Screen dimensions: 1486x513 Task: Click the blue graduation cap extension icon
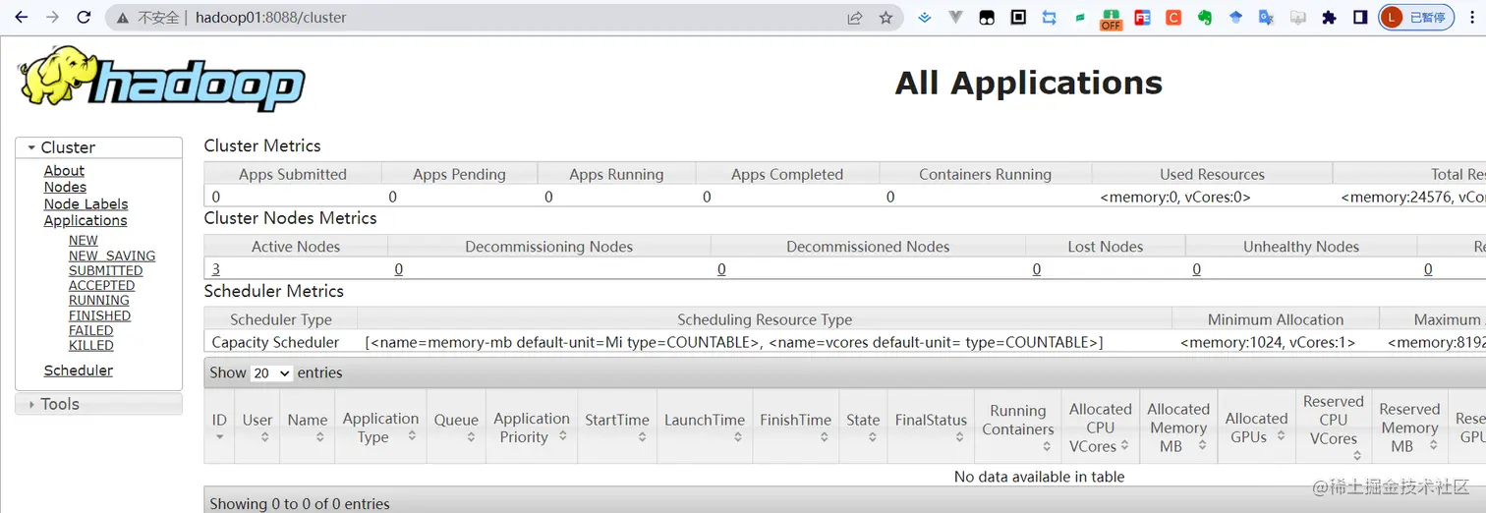click(1235, 18)
